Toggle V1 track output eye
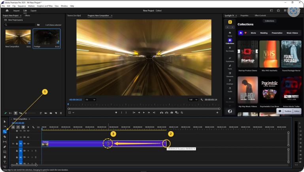Screen dimensions: 304x172 pos(28,143)
